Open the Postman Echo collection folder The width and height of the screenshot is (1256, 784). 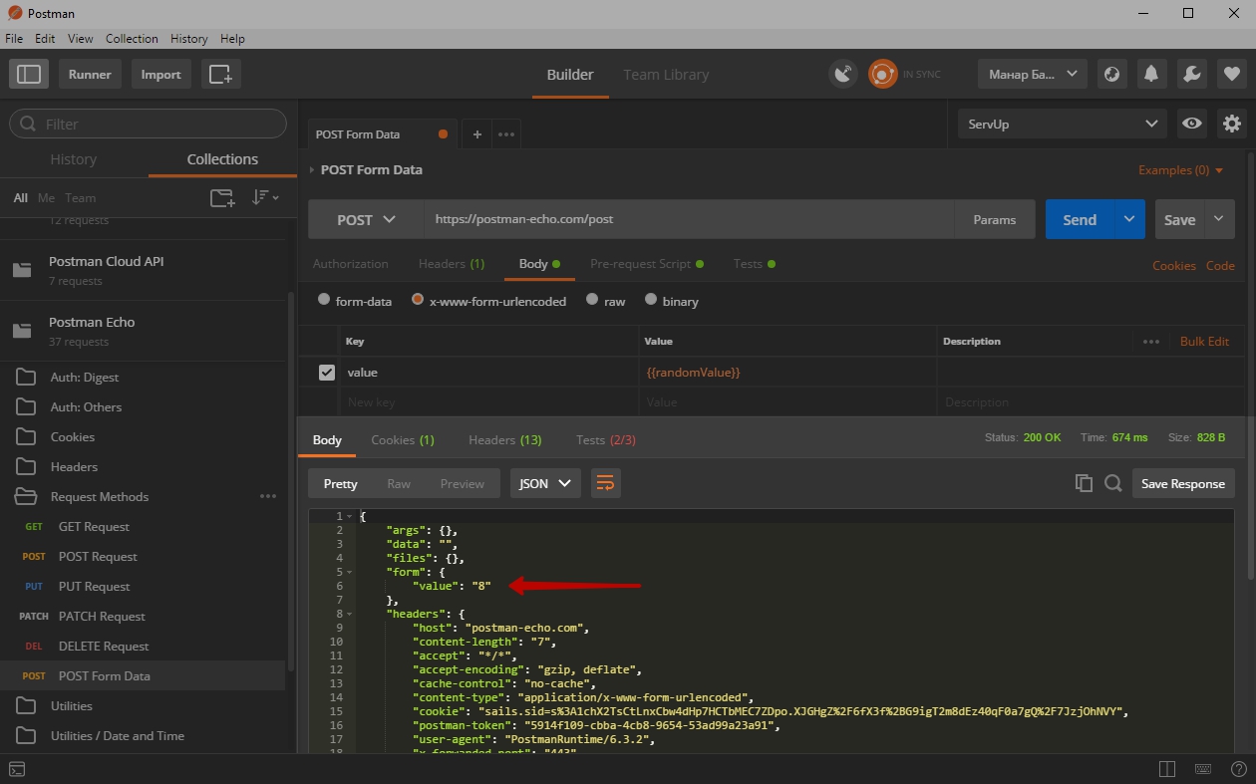144,332
